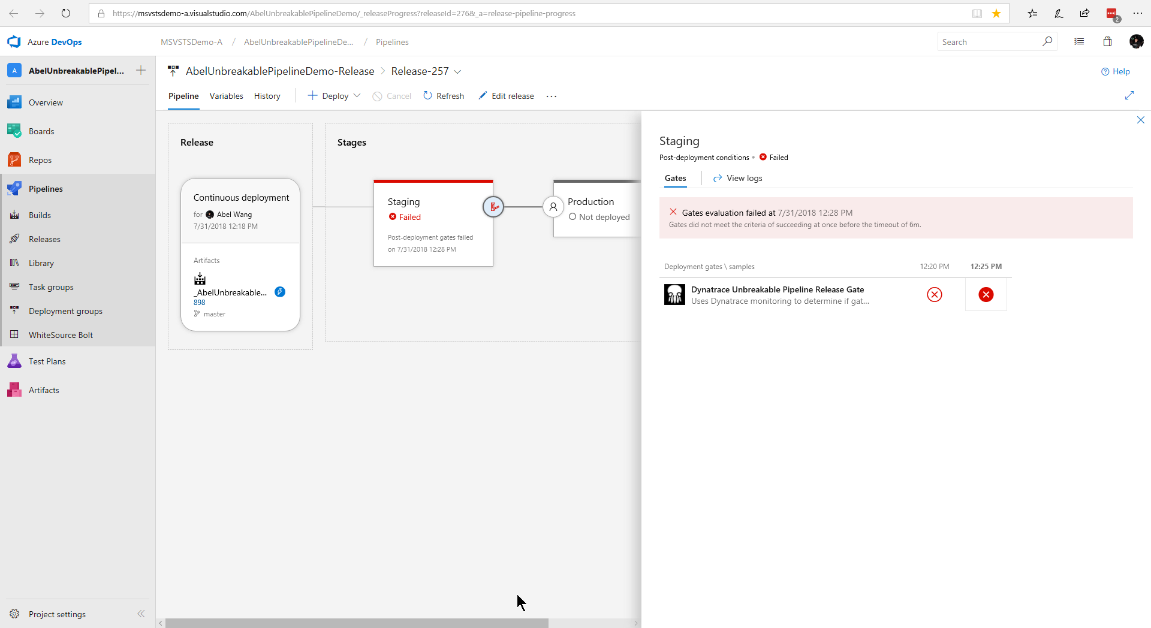
Task: Switch to the Variables tab
Action: [x=227, y=96]
